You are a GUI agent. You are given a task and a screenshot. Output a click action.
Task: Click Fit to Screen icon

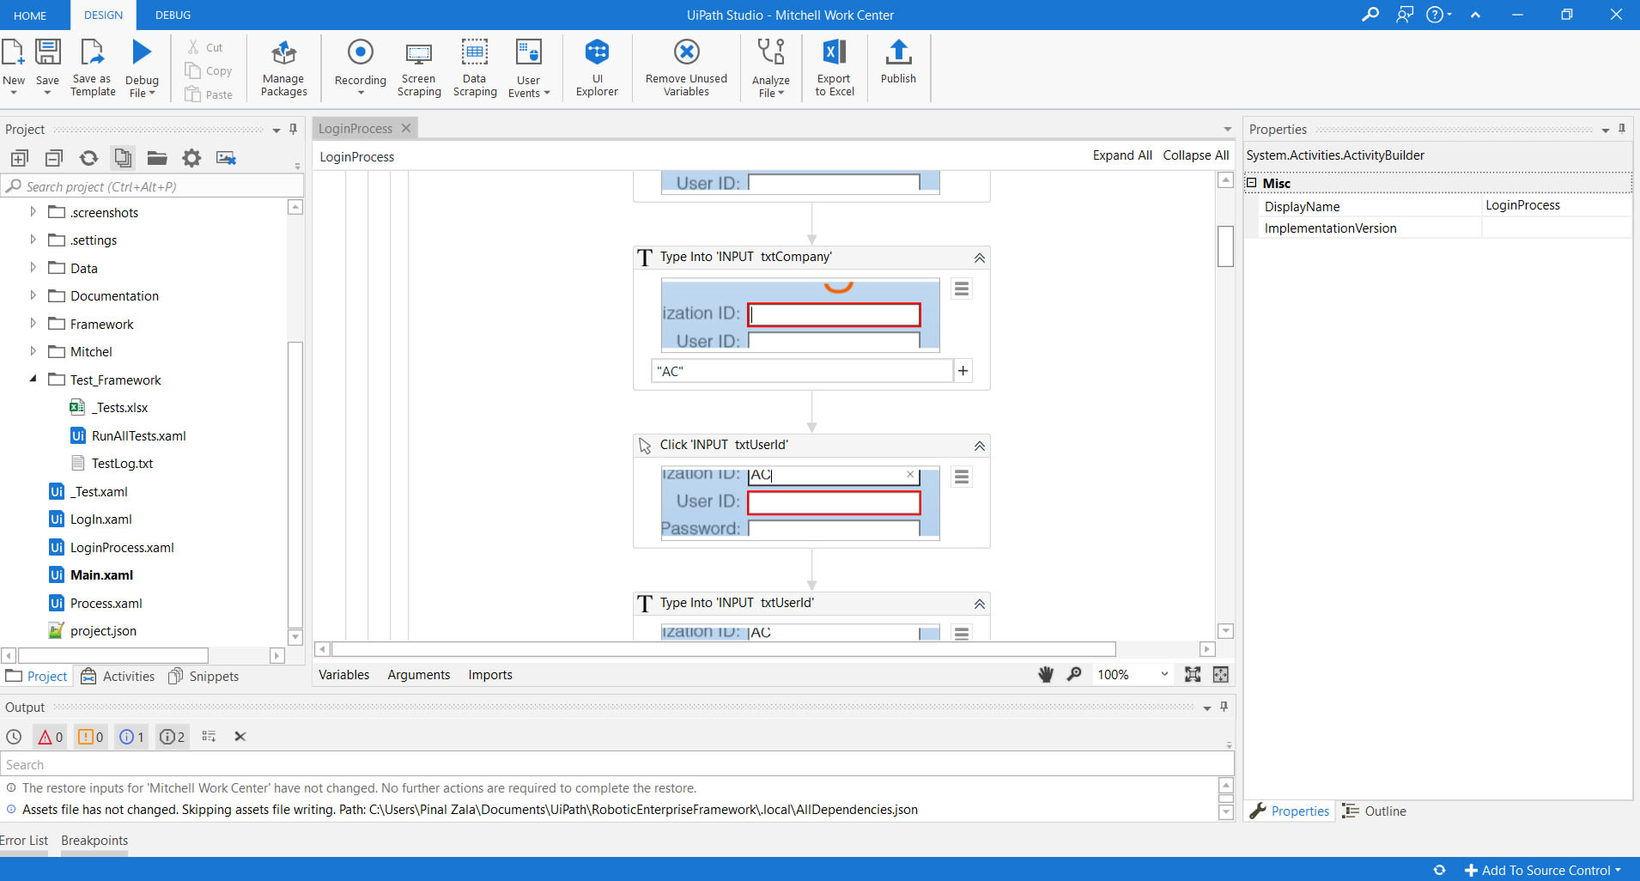1193,675
